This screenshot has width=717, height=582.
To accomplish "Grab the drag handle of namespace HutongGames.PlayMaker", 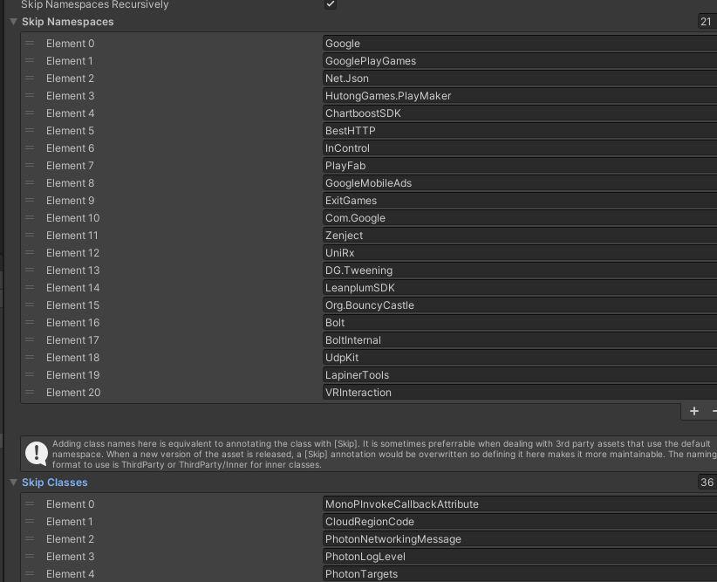I will [x=30, y=95].
